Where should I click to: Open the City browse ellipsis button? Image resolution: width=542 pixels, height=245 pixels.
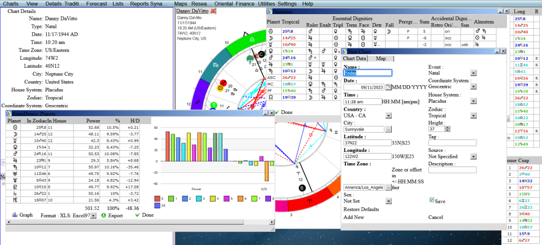(x=388, y=129)
